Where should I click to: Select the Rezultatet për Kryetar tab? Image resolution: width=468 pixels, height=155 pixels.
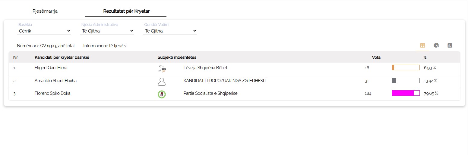point(126,11)
